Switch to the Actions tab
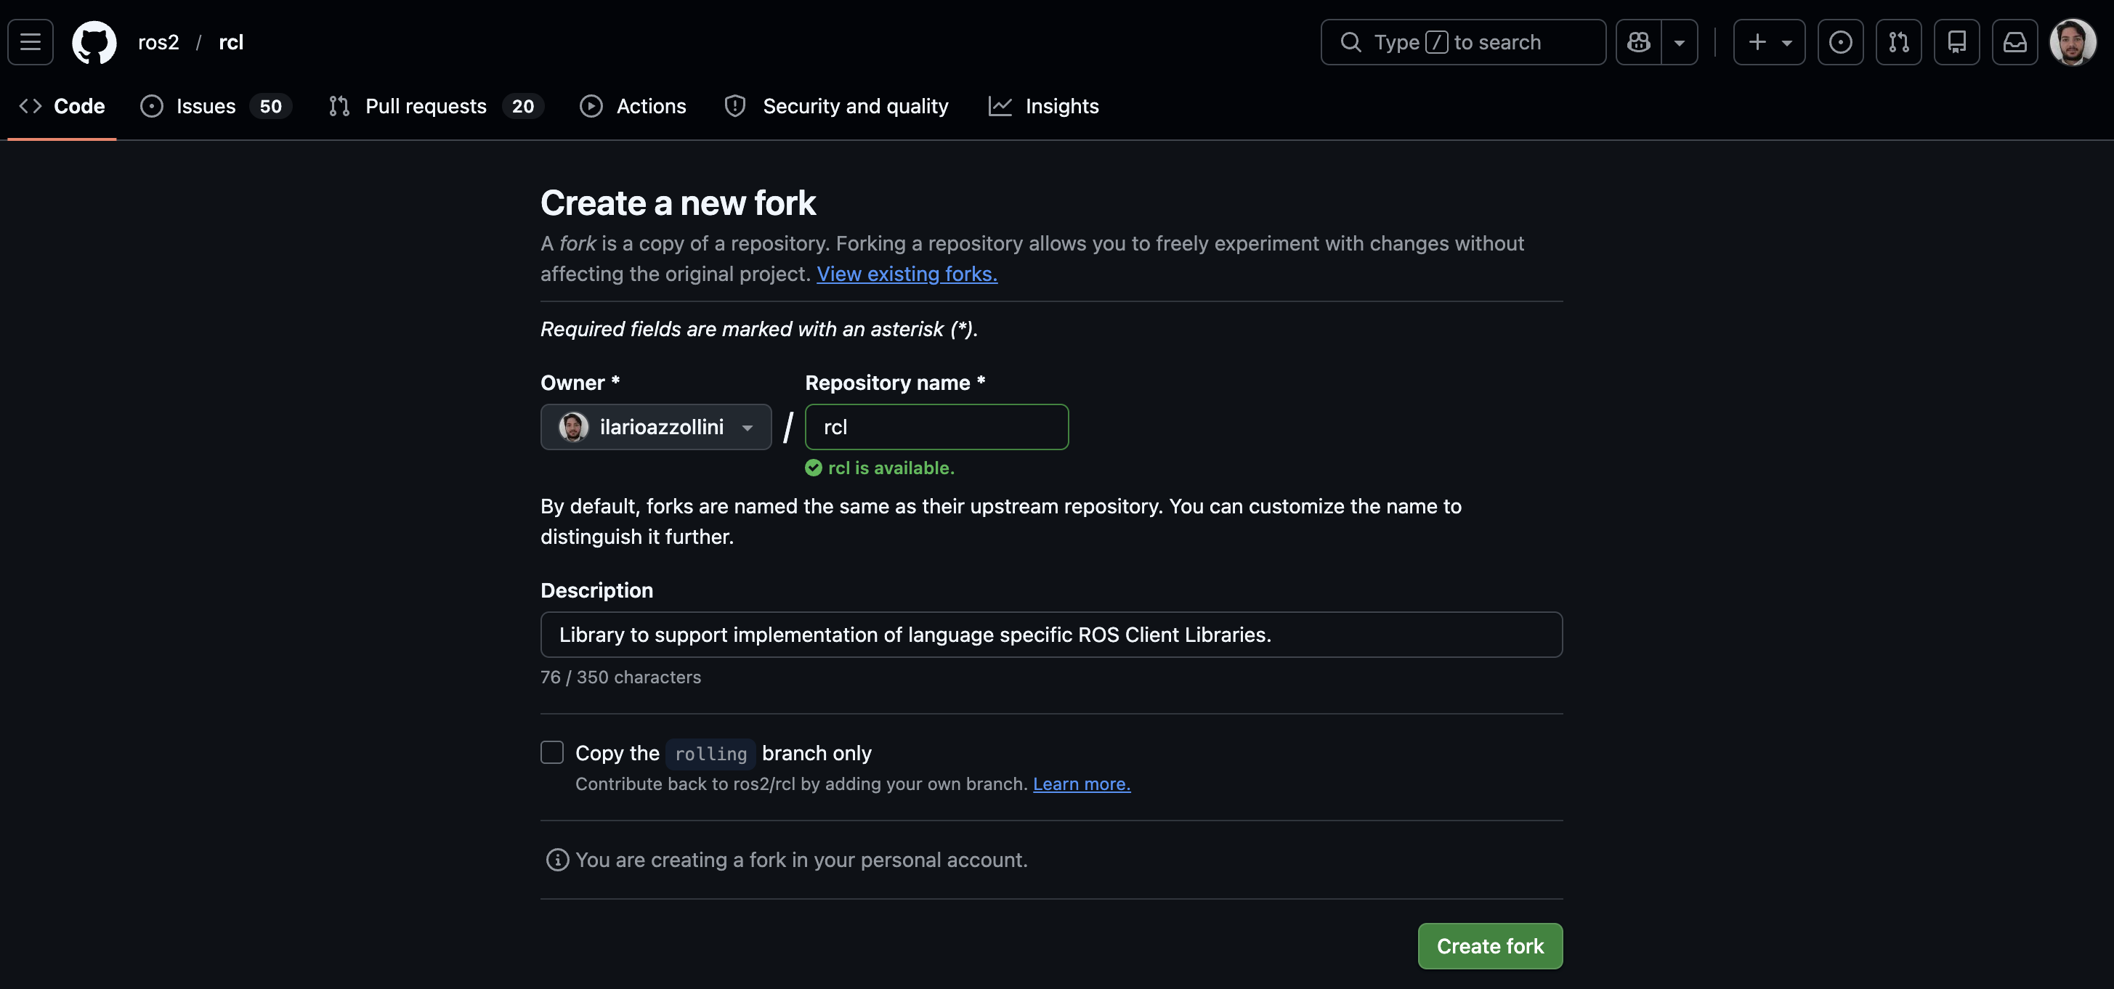The height and width of the screenshot is (989, 2114). pos(633,106)
